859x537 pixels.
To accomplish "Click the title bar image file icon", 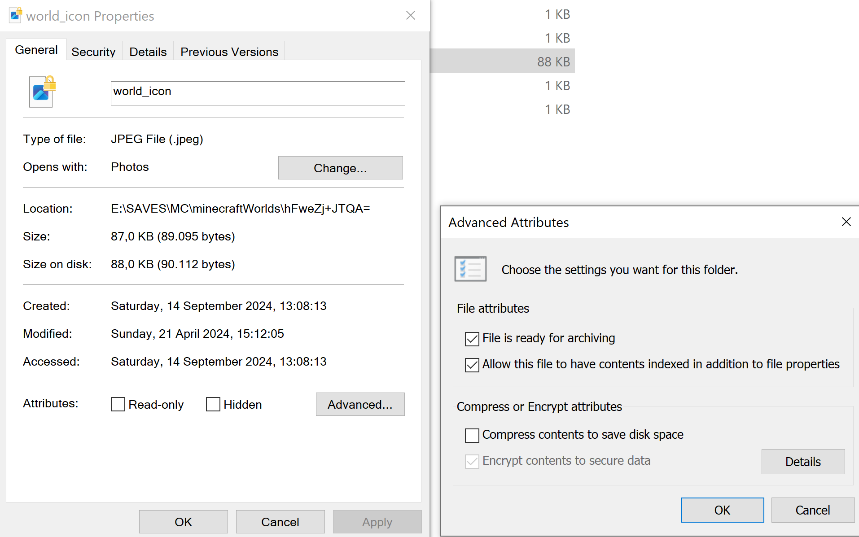I will click(x=16, y=15).
